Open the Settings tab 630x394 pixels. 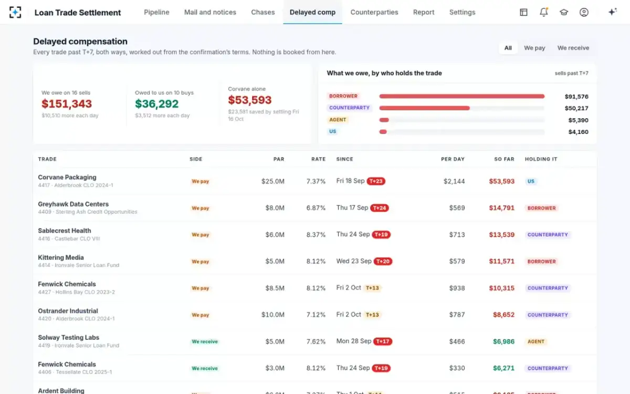pyautogui.click(x=462, y=12)
